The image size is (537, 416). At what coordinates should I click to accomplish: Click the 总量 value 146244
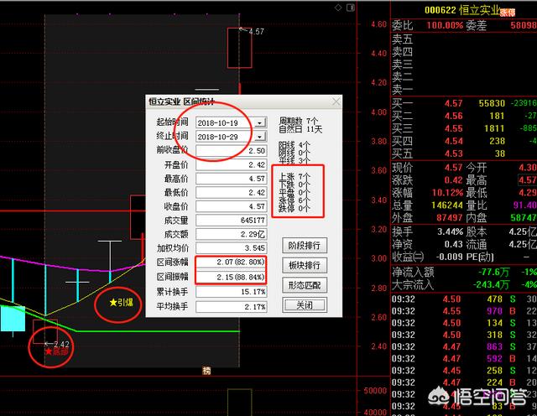(x=447, y=205)
